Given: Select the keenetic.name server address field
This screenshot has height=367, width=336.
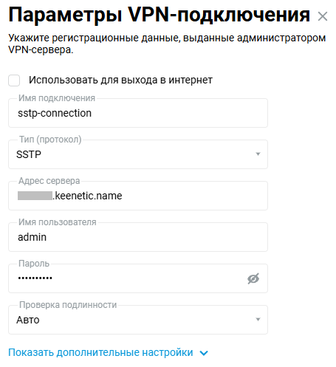Looking at the screenshot, I should [138, 196].
